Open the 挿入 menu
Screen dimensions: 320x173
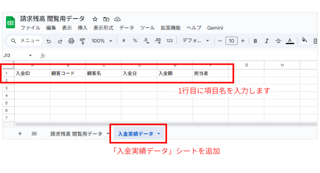(x=83, y=28)
